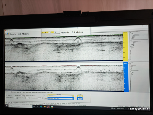The width and height of the screenshot is (153, 115).
Task: Toggle the Transmit On checkbox
Action: (7, 95)
